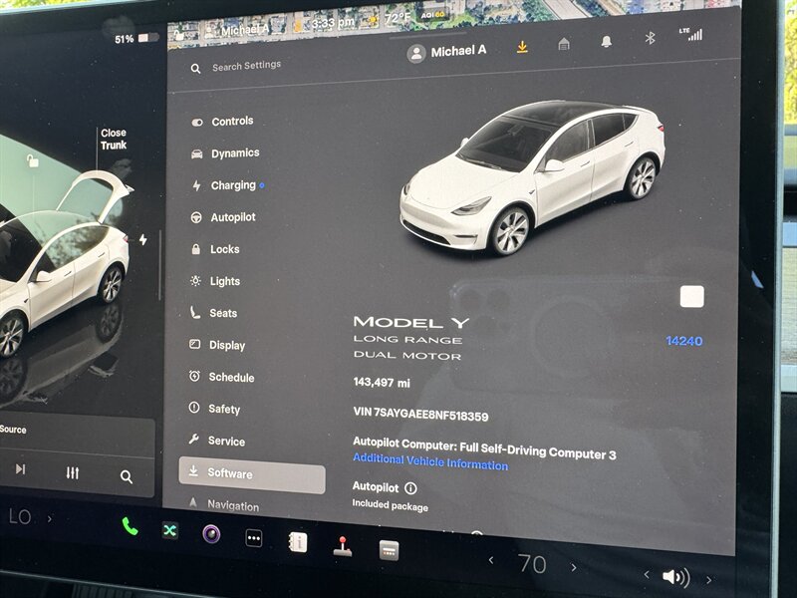Mute audio with the speaker icon
The height and width of the screenshot is (598, 797).
[674, 577]
